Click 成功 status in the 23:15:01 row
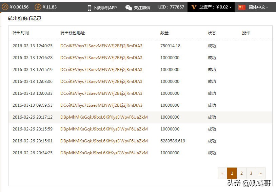 point(212,141)
